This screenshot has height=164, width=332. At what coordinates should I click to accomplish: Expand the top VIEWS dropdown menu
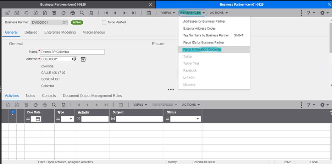(168, 13)
